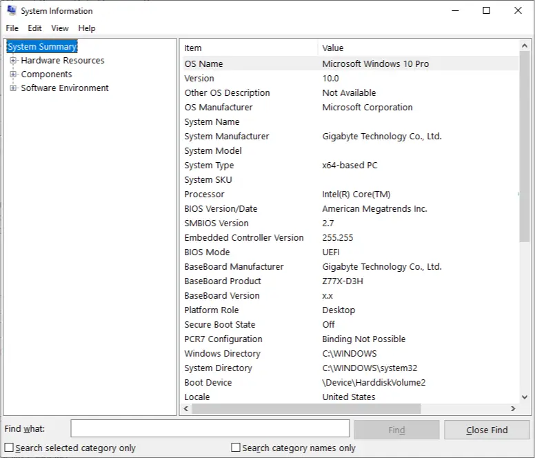Select the BaseBoard Version row
Viewport: 535px width, 458px height.
350,295
